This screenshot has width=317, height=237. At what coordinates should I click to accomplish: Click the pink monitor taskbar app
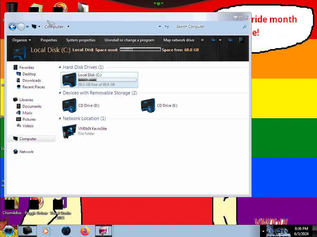103,231
